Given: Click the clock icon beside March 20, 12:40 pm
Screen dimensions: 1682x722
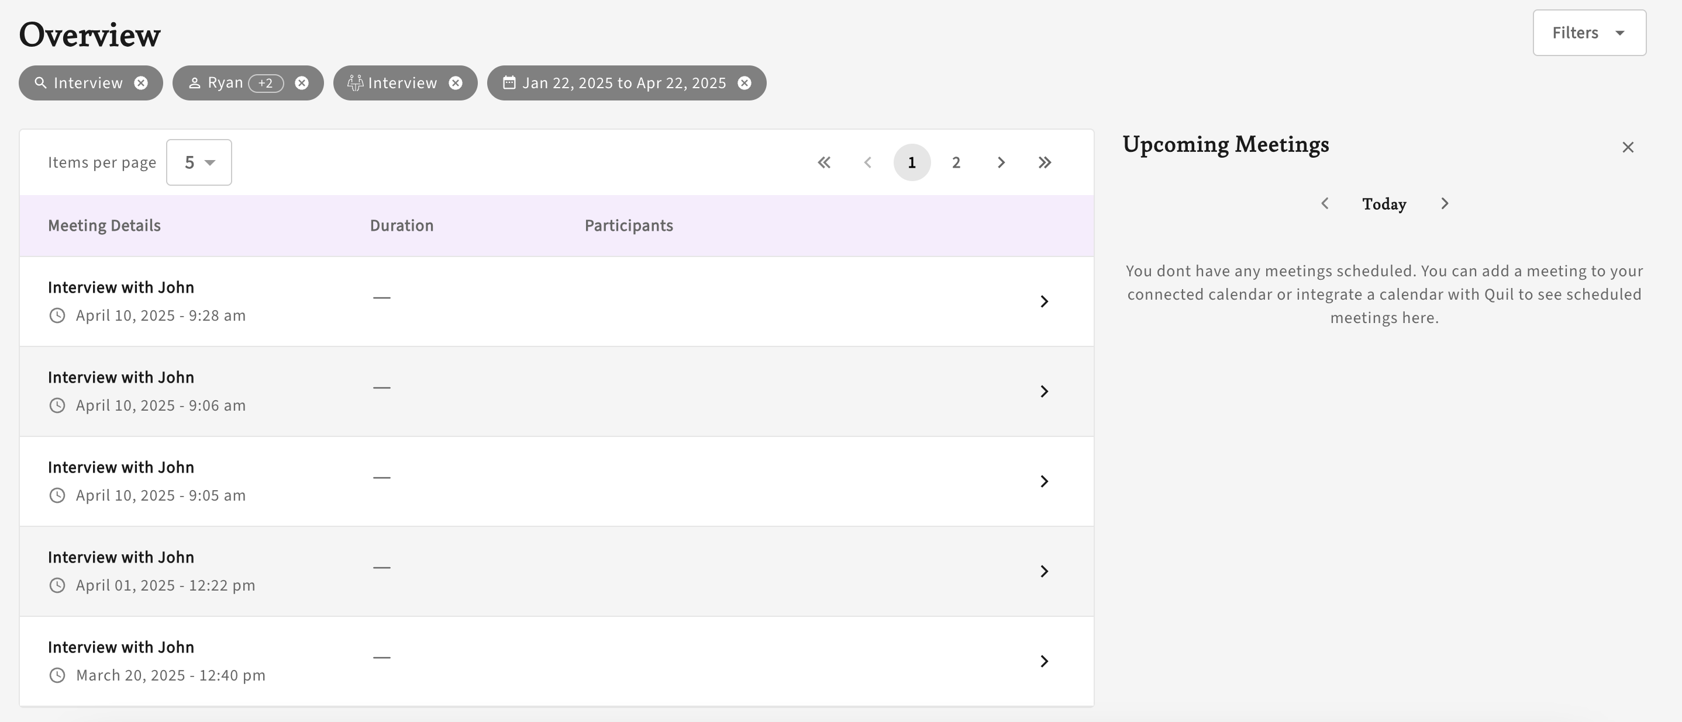Looking at the screenshot, I should click(x=57, y=676).
